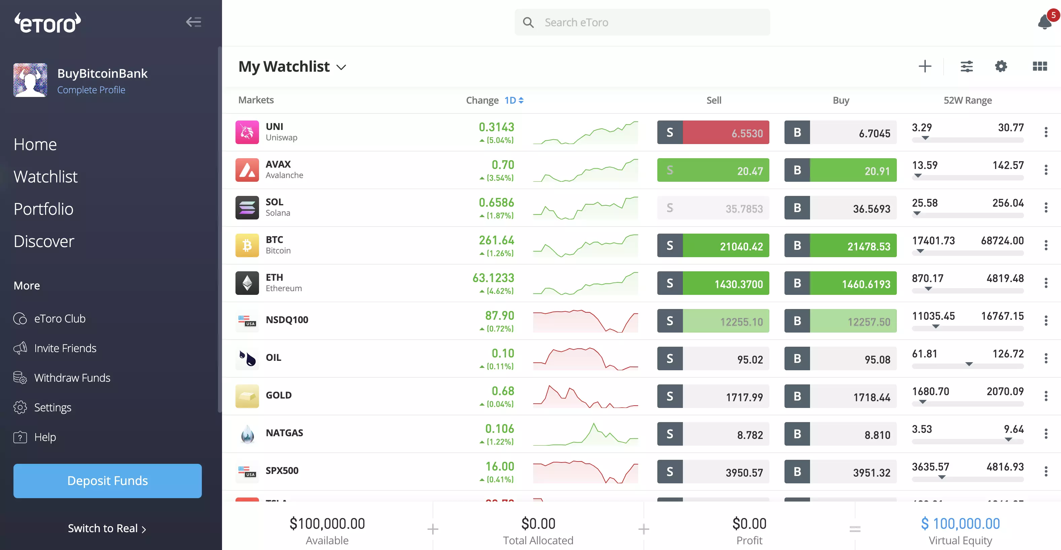Image resolution: width=1061 pixels, height=550 pixels.
Task: Buy NATGAS at 8.810
Action: 840,434
